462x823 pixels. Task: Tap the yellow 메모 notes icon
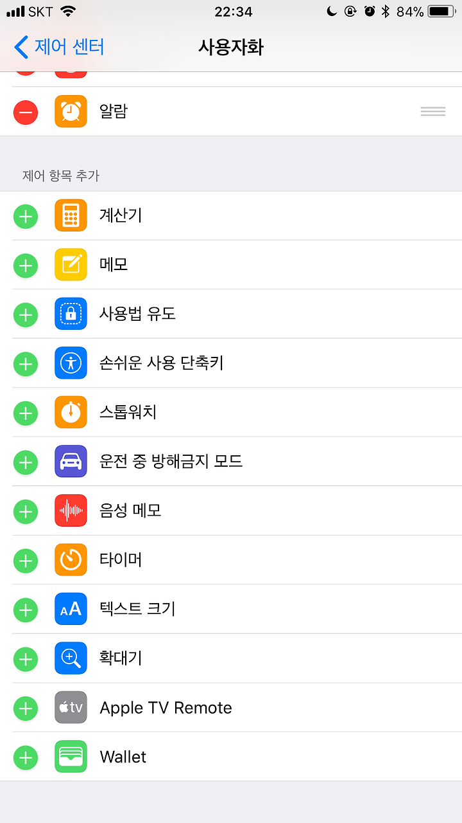tap(71, 264)
